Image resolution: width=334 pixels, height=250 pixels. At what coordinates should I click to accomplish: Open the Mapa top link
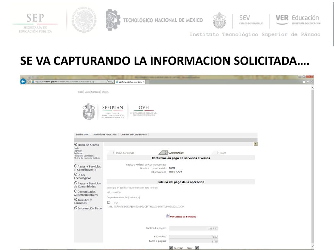point(87,92)
